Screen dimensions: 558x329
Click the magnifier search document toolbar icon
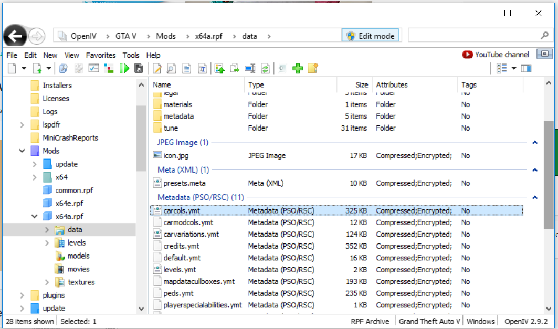[171, 68]
